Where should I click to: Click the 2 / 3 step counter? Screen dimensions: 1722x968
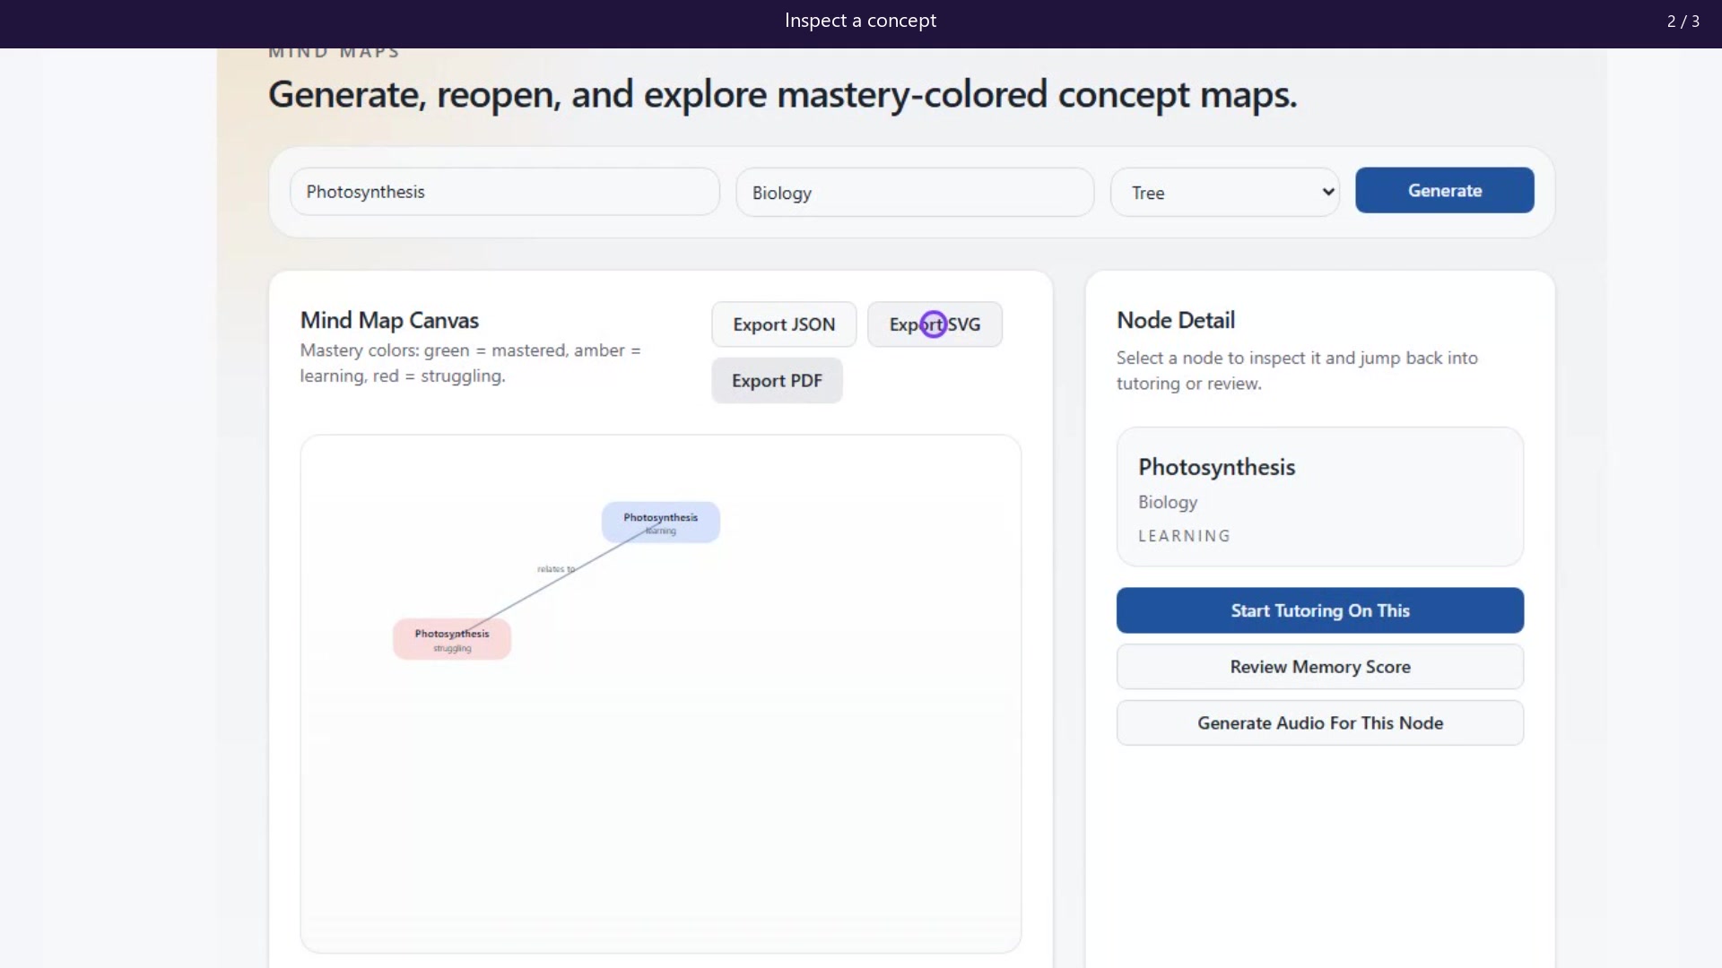pos(1683,21)
